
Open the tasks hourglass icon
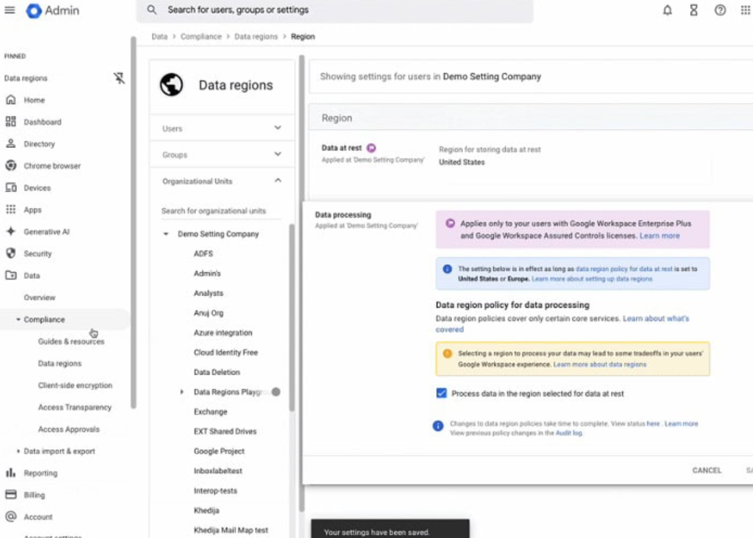coord(694,10)
